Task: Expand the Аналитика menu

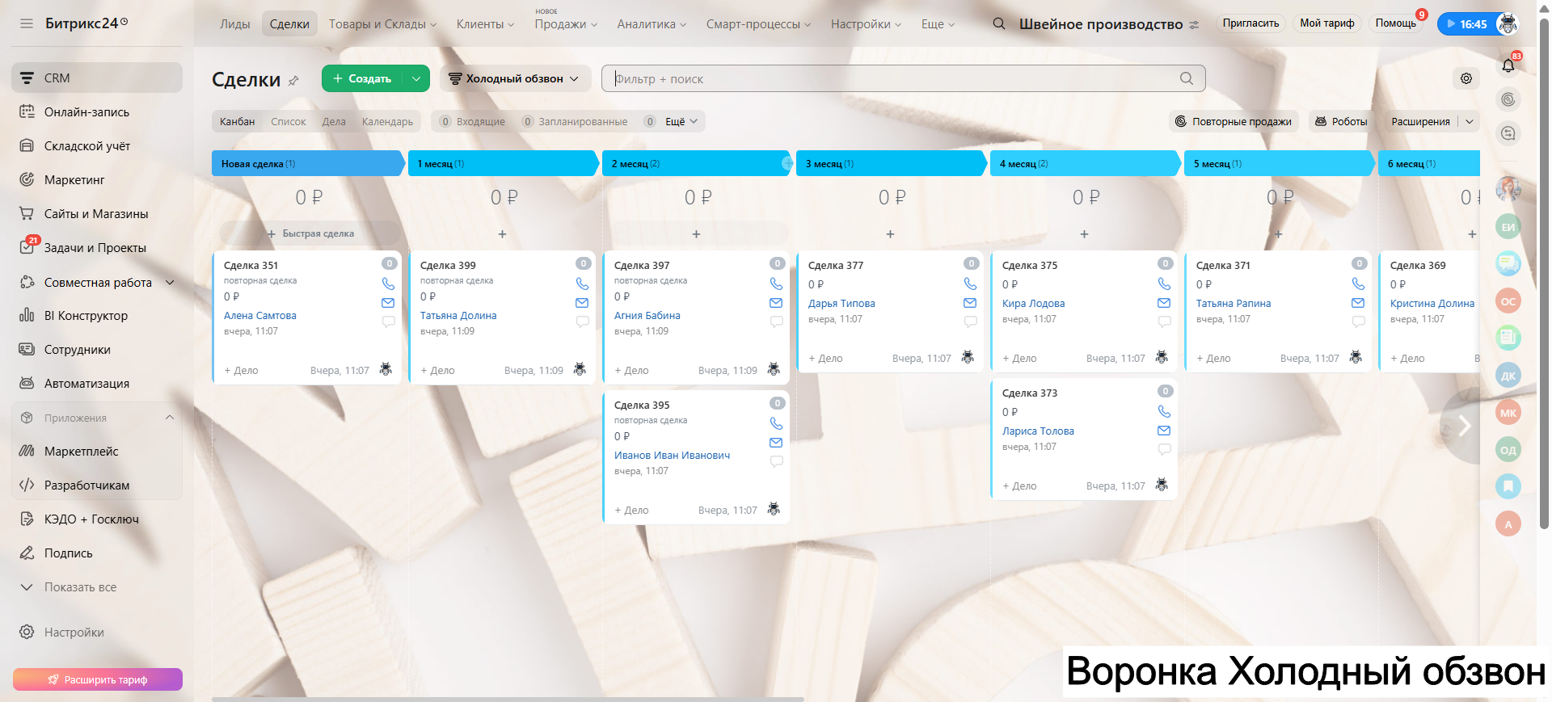Action: tap(652, 24)
